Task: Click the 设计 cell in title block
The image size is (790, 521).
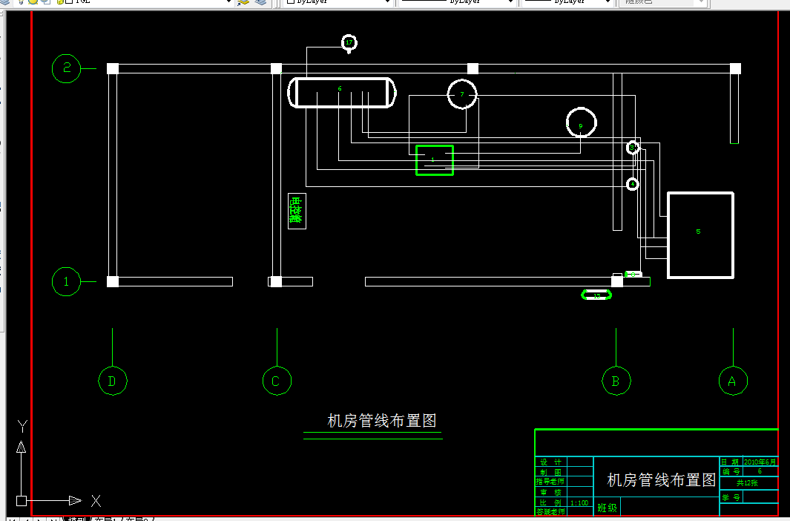Action: [x=551, y=462]
